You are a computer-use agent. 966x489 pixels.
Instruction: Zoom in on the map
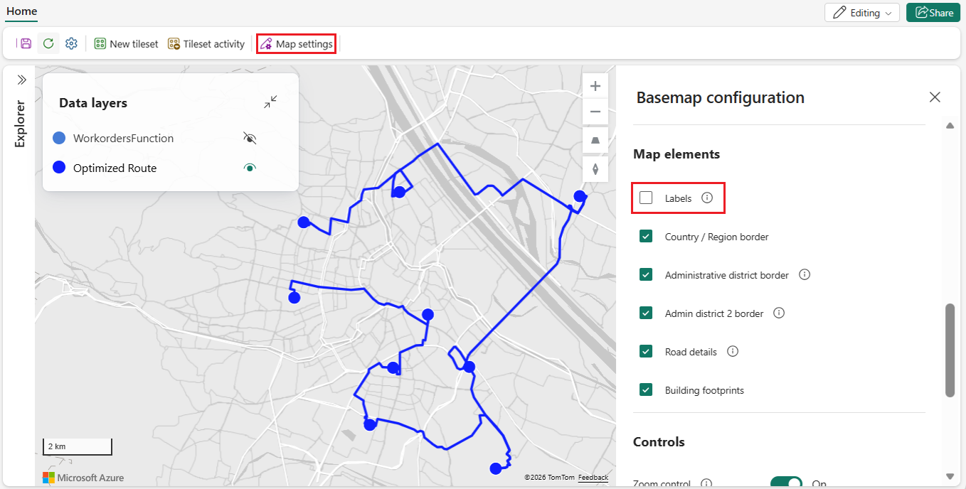[x=595, y=86]
